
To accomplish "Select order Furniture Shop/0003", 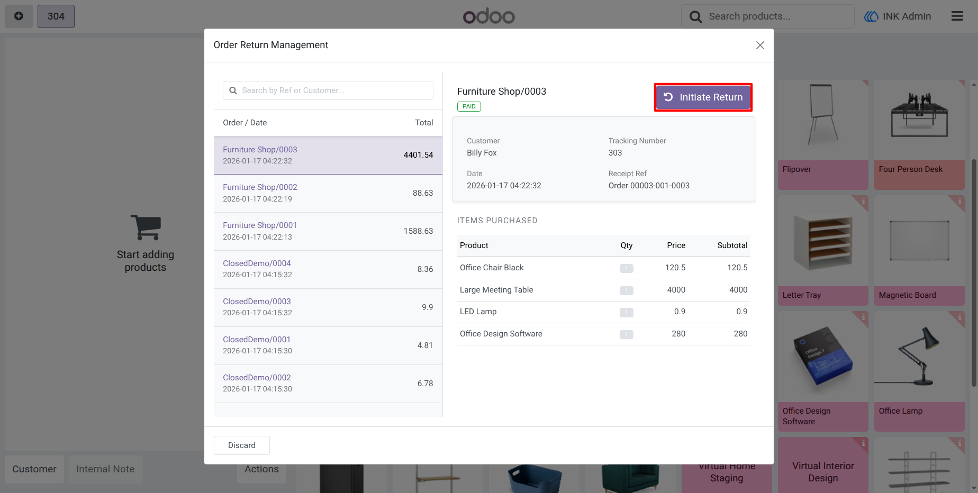I will pos(328,155).
